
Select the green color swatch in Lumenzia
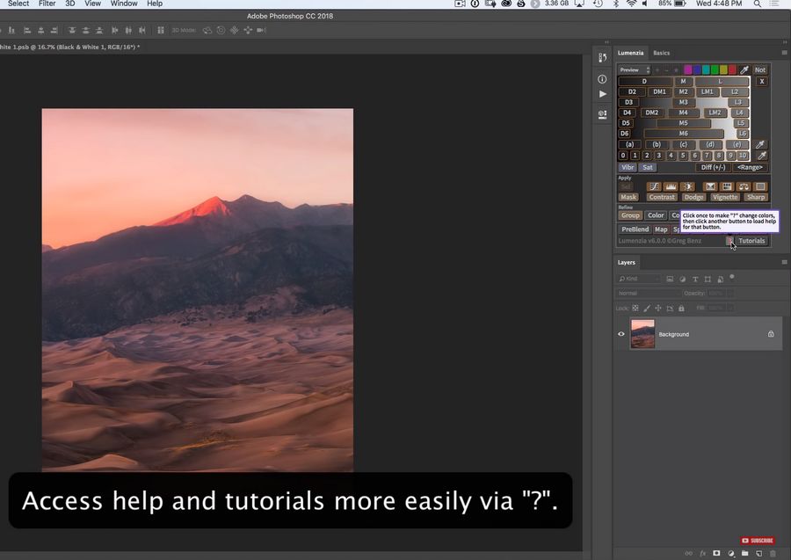[x=715, y=69]
